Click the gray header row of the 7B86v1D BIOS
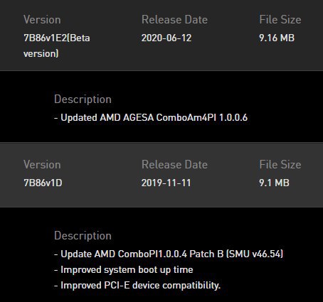The image size is (323, 302). [161, 175]
